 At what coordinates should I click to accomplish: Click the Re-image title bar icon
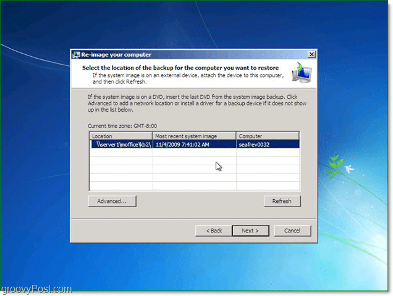(x=76, y=54)
